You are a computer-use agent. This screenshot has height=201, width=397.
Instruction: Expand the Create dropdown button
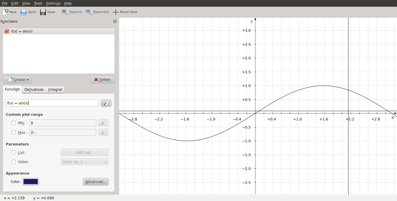[x=17, y=79]
